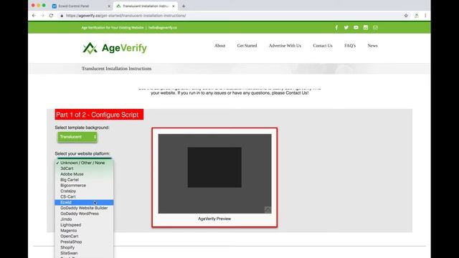Select Translucent Installation Instructions tab
This screenshot has width=459, height=258.
point(146,6)
